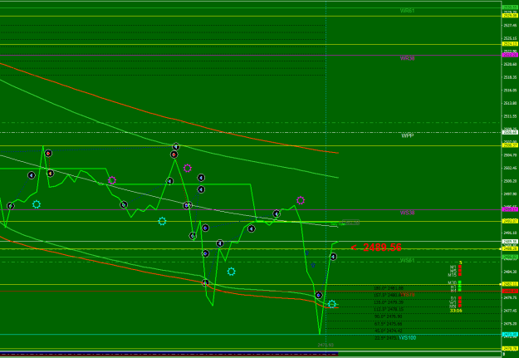Select the red WS78 support label
Image resolution: width=519 pixels, height=358 pixels.
tap(408, 295)
